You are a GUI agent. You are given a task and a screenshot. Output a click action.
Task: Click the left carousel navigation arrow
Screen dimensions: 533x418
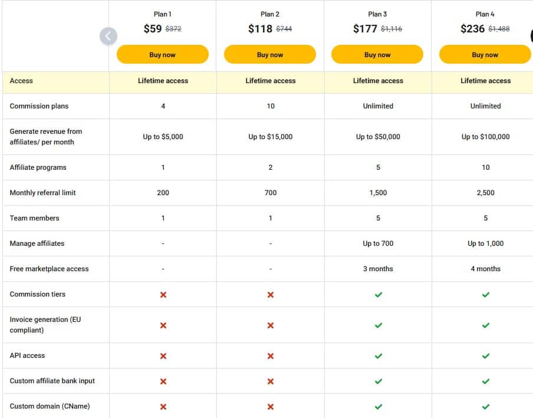click(x=108, y=35)
